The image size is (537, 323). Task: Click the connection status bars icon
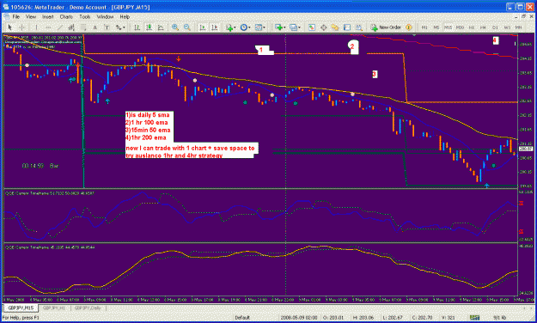point(474,318)
